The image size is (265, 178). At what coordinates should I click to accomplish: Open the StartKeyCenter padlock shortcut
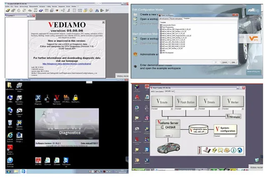[75, 99]
